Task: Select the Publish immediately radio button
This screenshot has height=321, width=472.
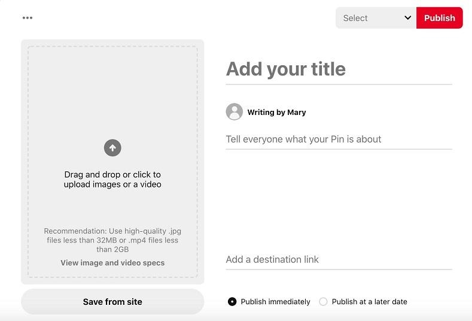Action: [232, 302]
